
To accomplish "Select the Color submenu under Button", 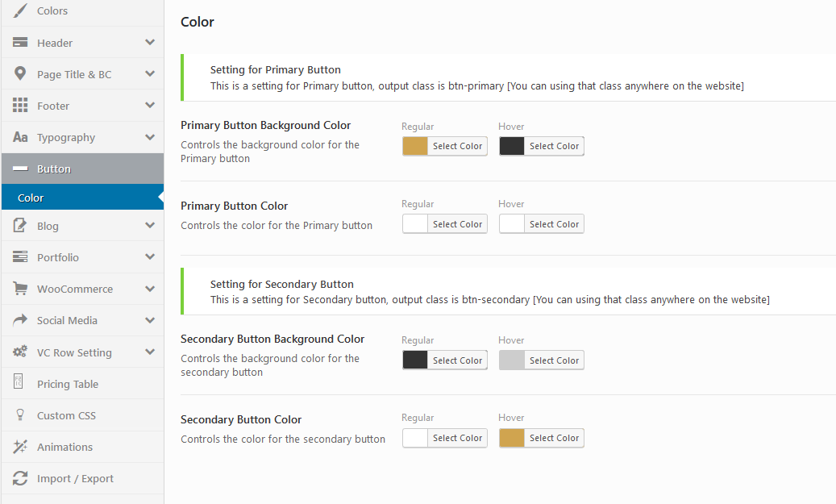I will pyautogui.click(x=31, y=198).
